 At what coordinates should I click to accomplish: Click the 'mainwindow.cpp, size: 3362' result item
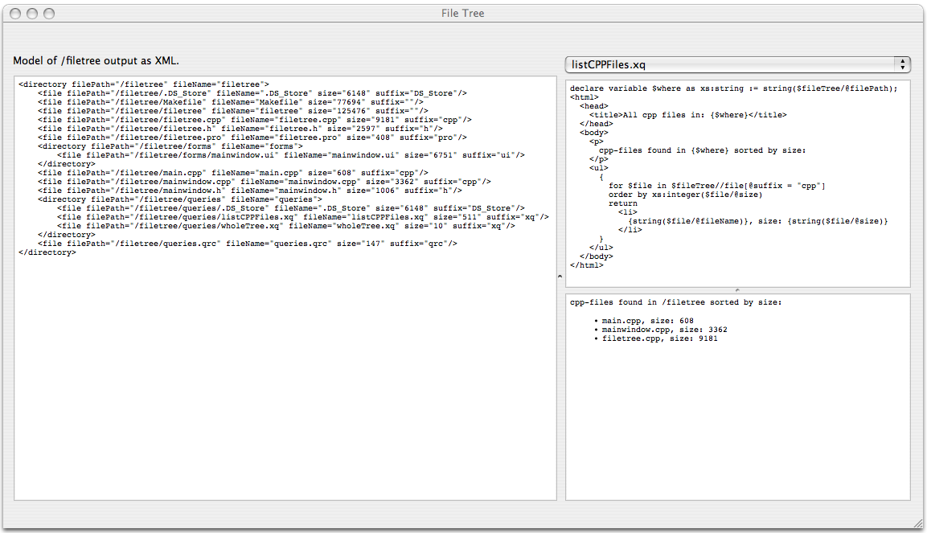point(664,330)
